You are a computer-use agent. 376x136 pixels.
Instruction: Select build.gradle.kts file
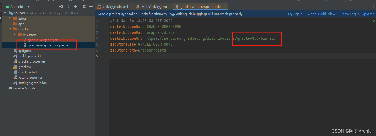[30, 56]
